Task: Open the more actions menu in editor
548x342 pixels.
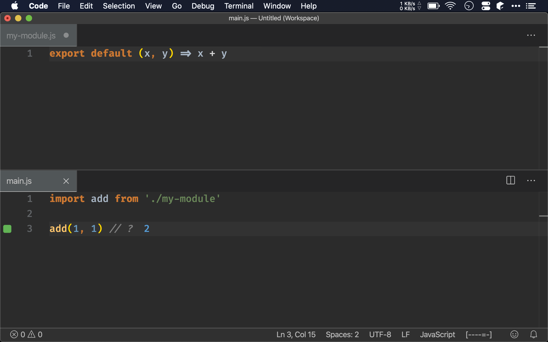Action: pyautogui.click(x=531, y=180)
